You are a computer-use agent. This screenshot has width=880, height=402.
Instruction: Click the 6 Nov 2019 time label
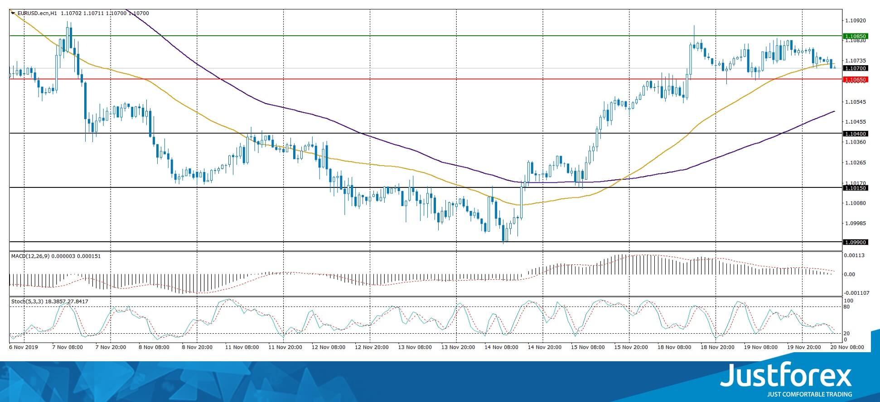tap(24, 347)
